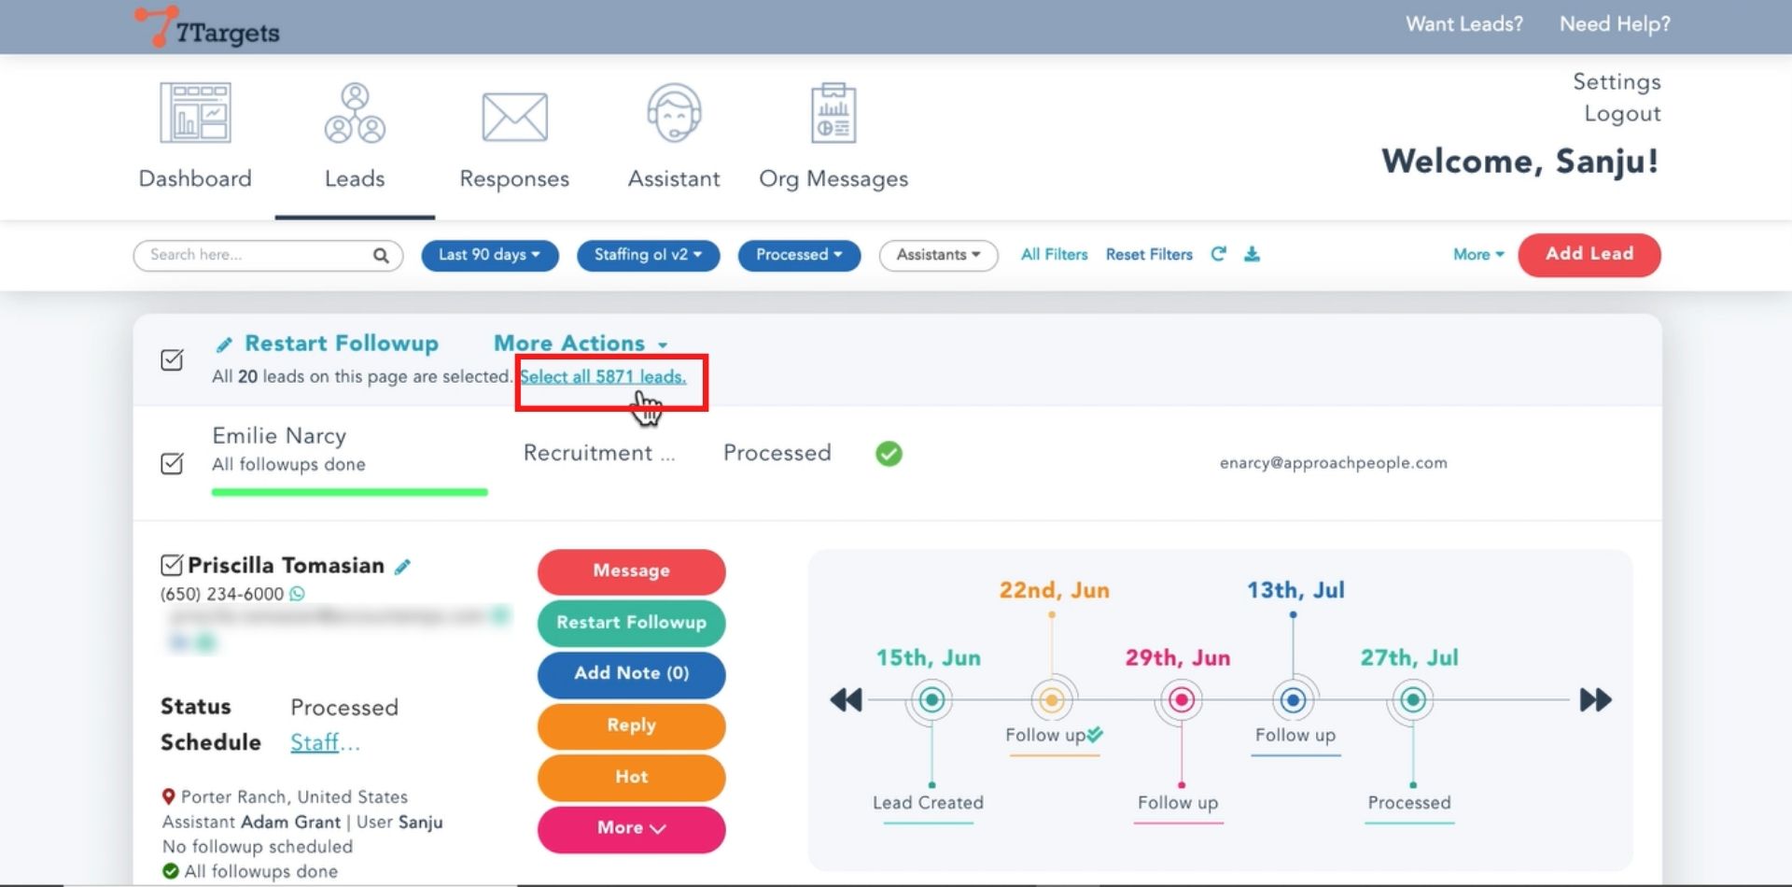This screenshot has width=1792, height=887.
Task: Open the Assistant headset icon
Action: (674, 113)
